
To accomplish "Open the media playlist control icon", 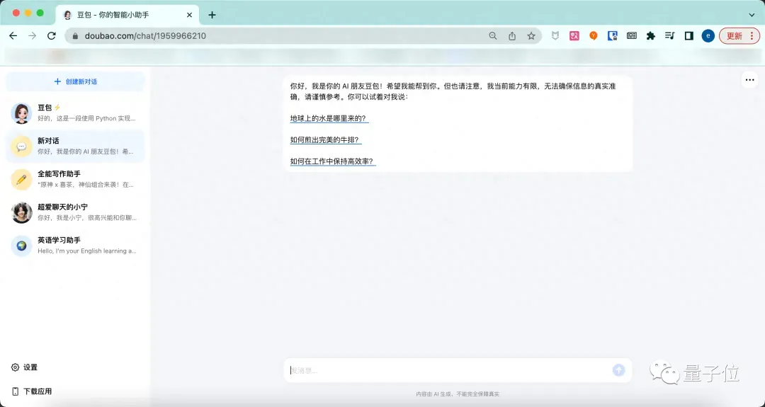I will [x=670, y=35].
